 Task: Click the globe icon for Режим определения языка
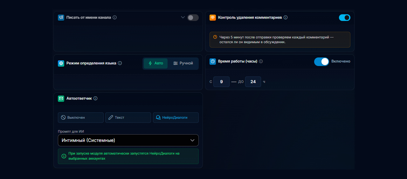click(61, 63)
